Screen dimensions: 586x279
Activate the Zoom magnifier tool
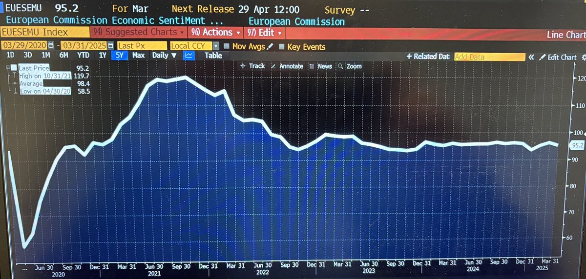pos(350,66)
